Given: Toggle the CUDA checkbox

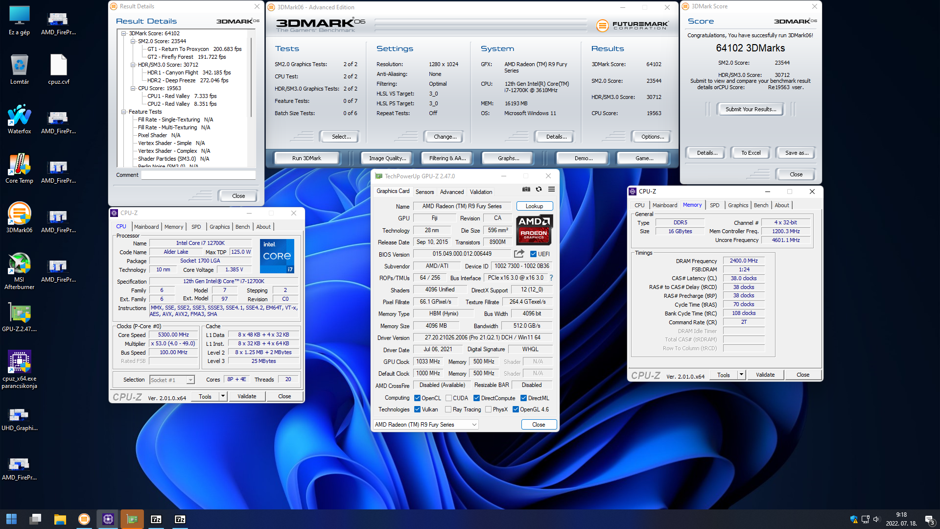Looking at the screenshot, I should tap(448, 398).
